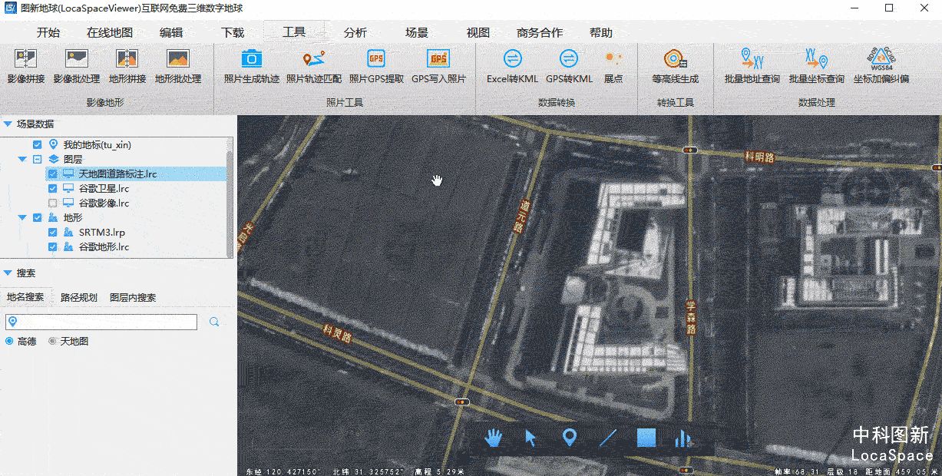942x476 pixels.
Task: Uncheck the 谷歌卫星.lrc layer checkbox
Action: [53, 189]
